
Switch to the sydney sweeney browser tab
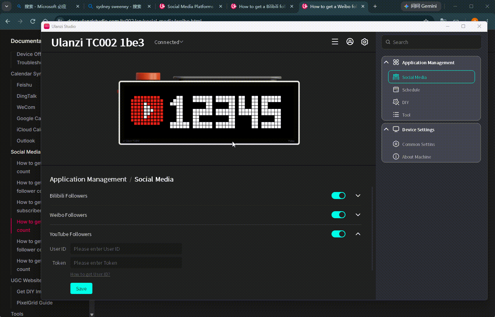coord(119,6)
